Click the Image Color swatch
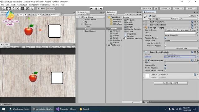 (x=180, y=33)
